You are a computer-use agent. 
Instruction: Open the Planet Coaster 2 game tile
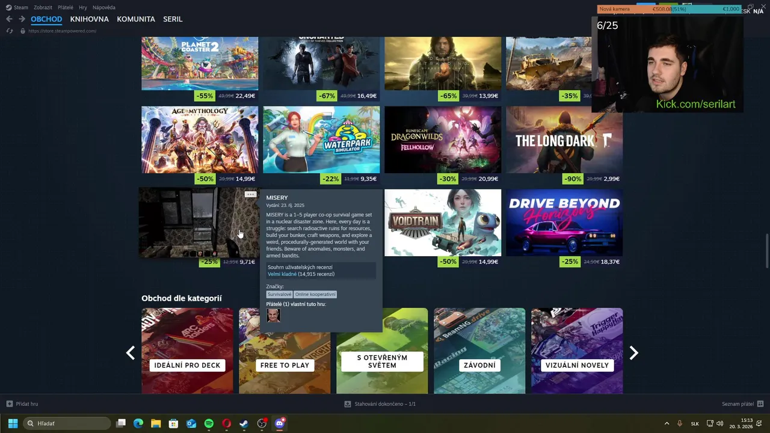point(200,63)
